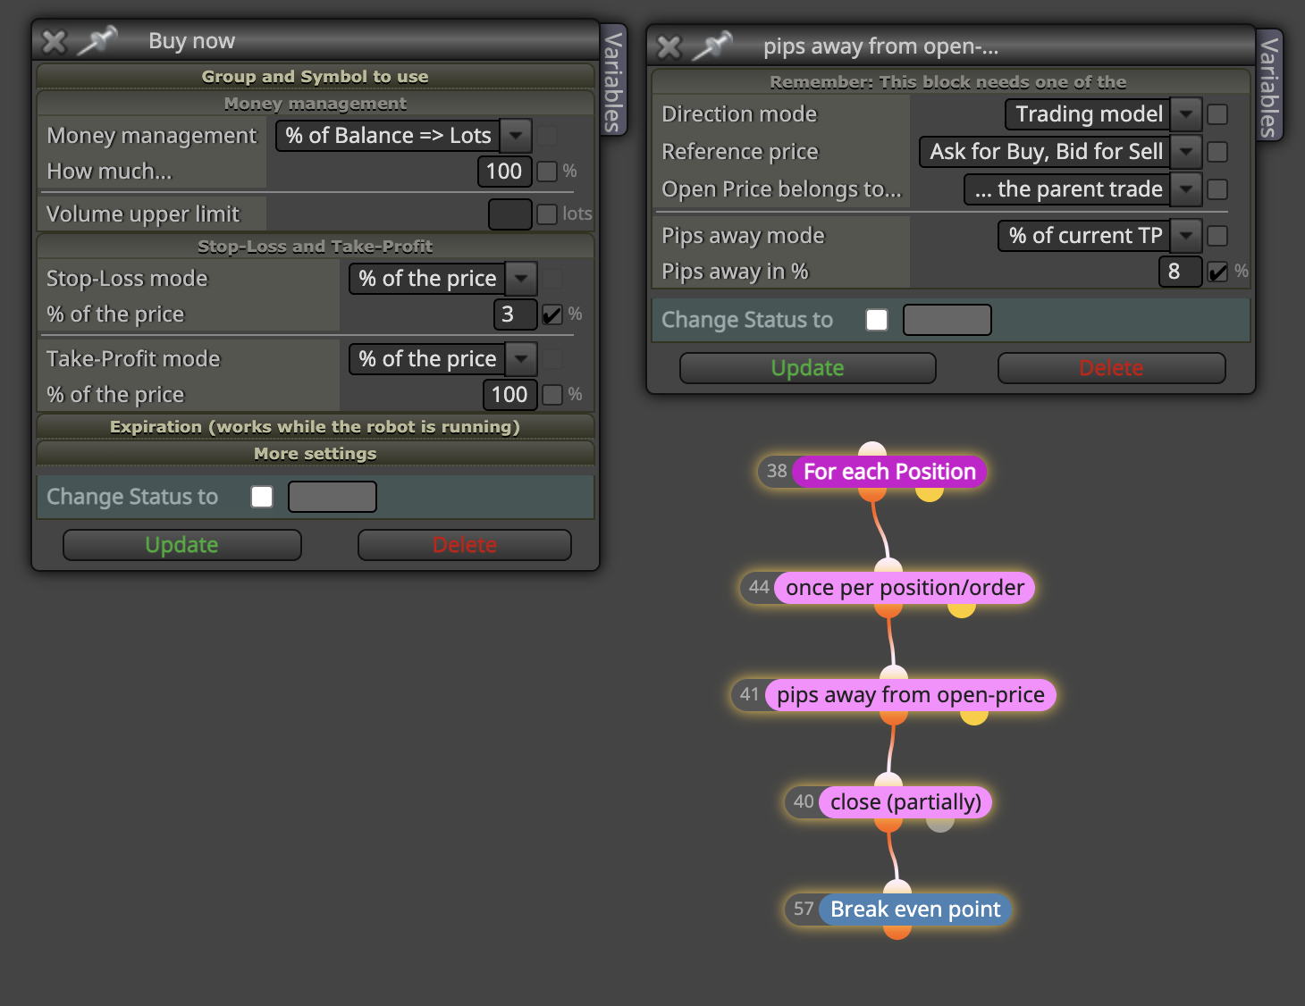Click Delete in the Buy now panel
This screenshot has height=1006, width=1305.
(465, 545)
